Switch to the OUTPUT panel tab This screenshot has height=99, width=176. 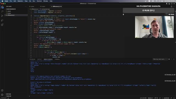39,59
